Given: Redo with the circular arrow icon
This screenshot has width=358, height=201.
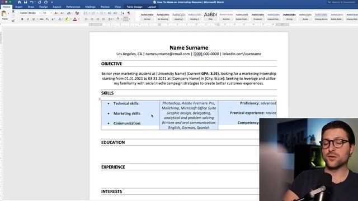Looking at the screenshot, I should [x=40, y=2].
